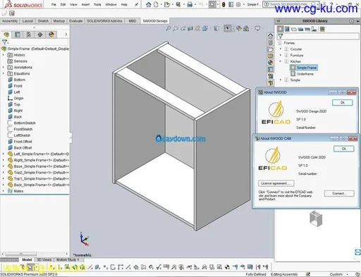Click the stacked green icon in the SWOOD Library toolbar

click(x=322, y=29)
